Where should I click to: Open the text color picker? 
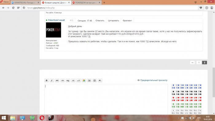pyautogui.click(x=84, y=80)
